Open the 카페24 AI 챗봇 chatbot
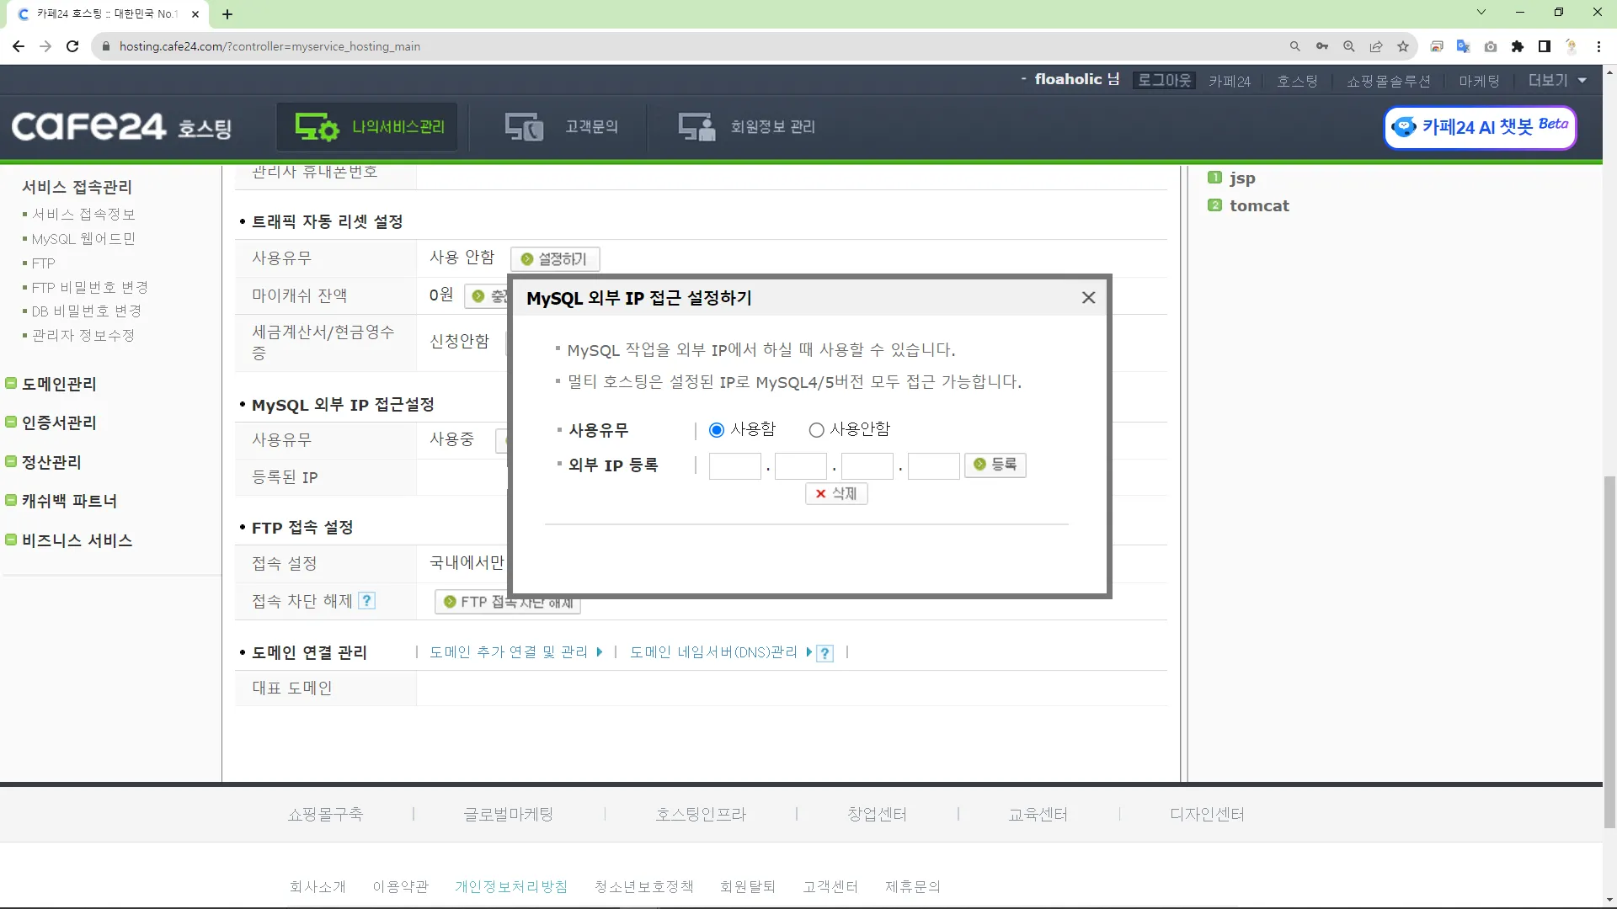The width and height of the screenshot is (1617, 909). coord(1480,127)
